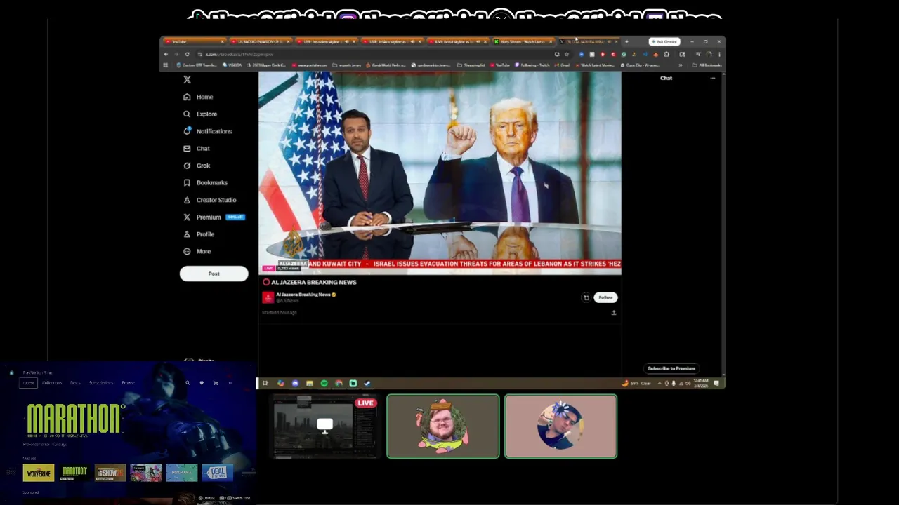
Task: Go back in browser
Action: click(x=166, y=54)
